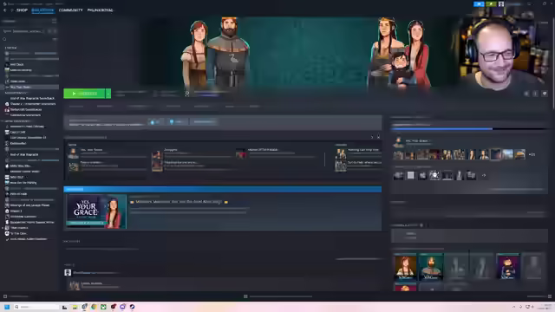Open the game info icon
Screen dimensions: 555x312
pyautogui.click(x=535, y=94)
